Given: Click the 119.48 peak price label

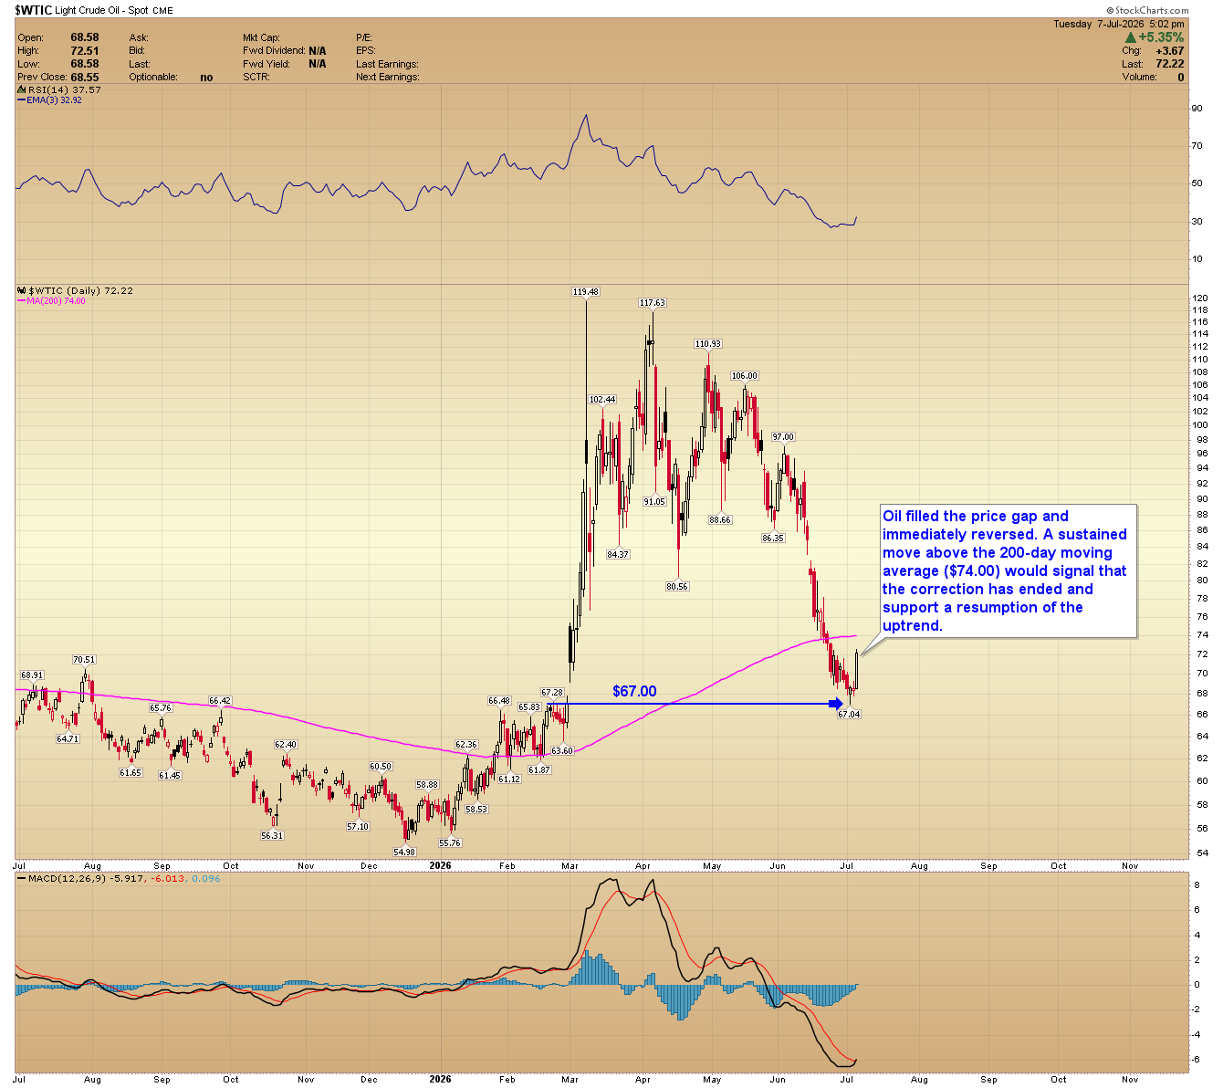Looking at the screenshot, I should point(585,292).
